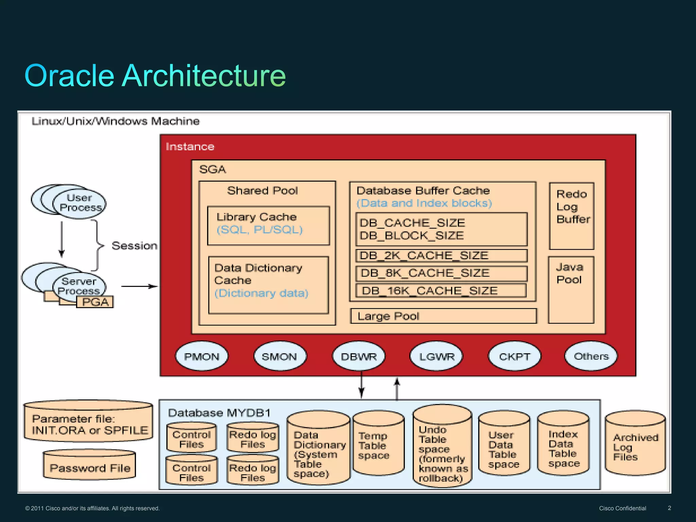Select the Undo Table space cylinder
696x522 pixels.
coord(442,446)
